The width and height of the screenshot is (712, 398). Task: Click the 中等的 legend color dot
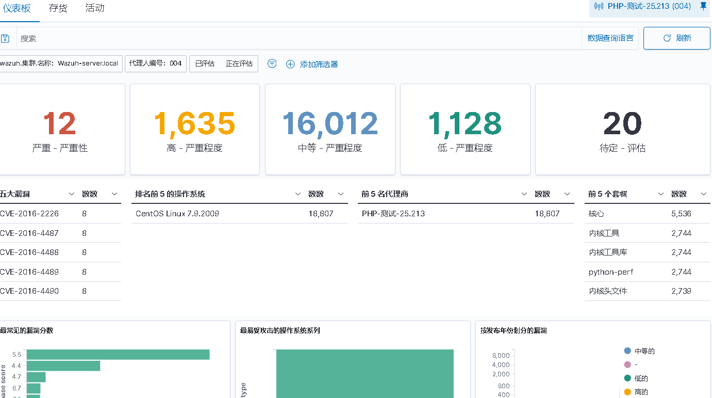[x=627, y=351]
